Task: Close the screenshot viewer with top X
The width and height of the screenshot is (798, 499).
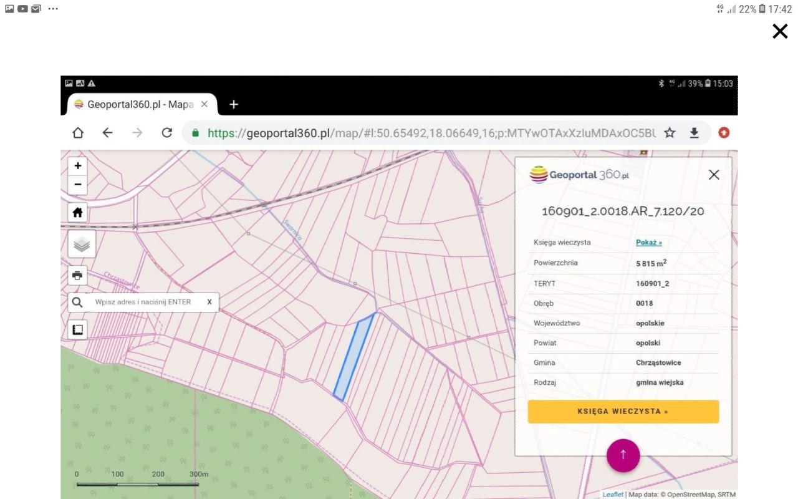Action: pos(780,31)
